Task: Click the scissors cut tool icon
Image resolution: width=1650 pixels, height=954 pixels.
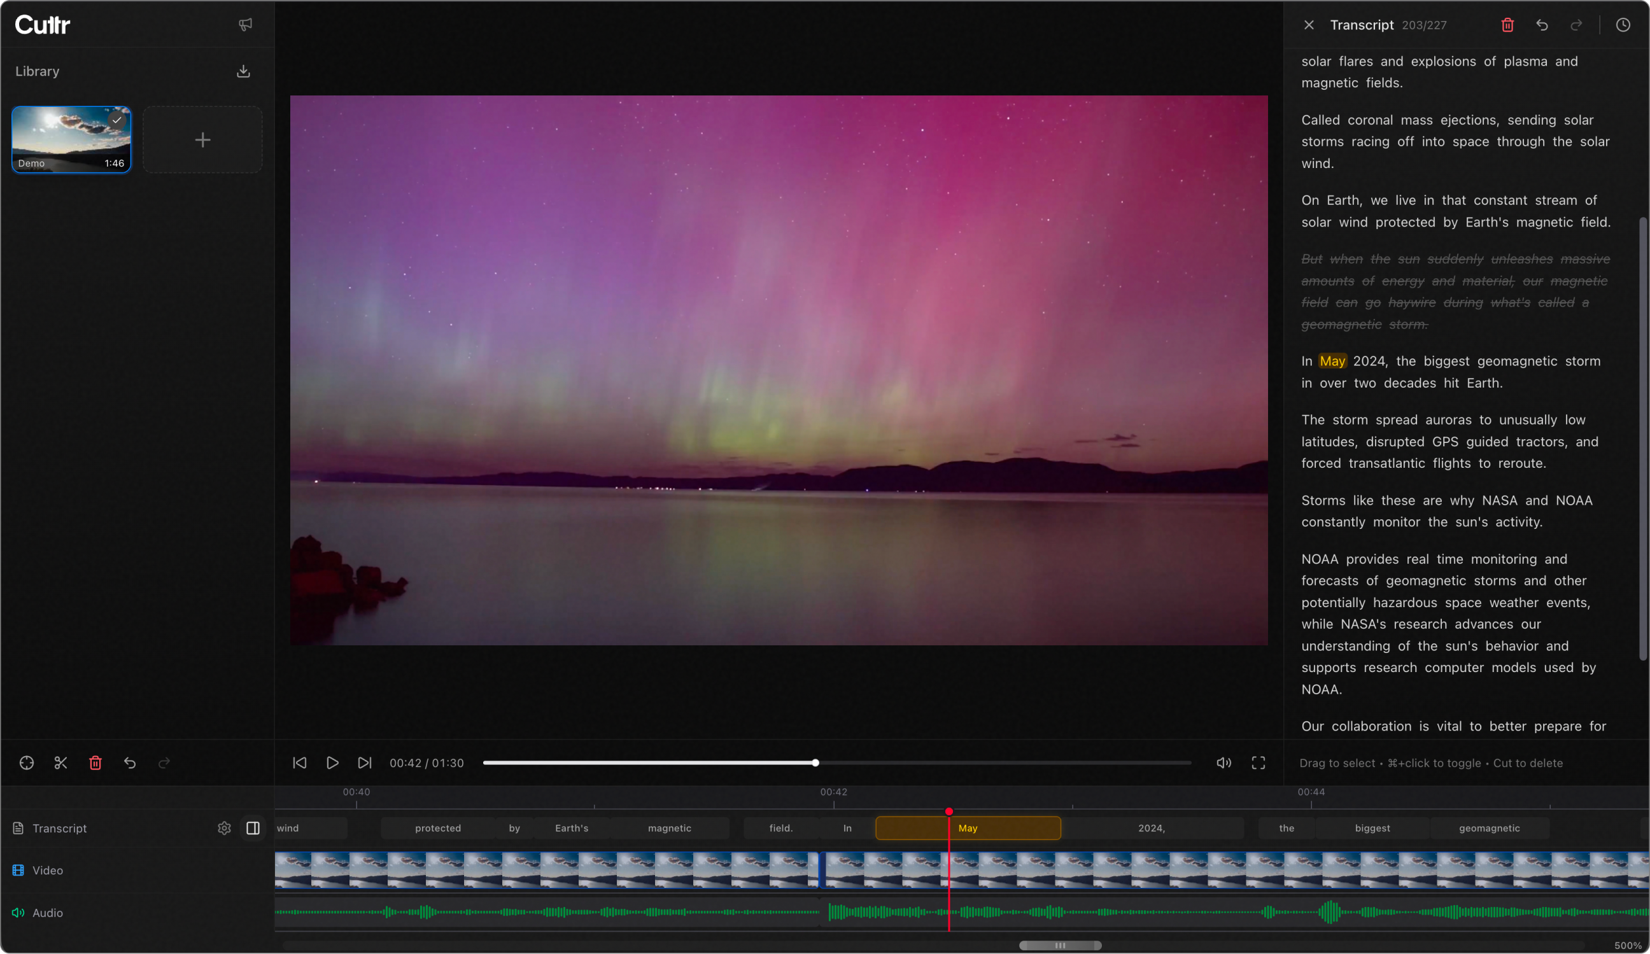Action: point(61,763)
